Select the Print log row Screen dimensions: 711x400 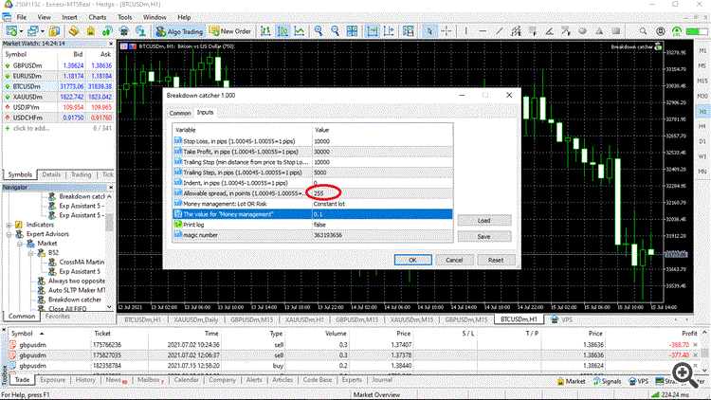pyautogui.click(x=313, y=225)
